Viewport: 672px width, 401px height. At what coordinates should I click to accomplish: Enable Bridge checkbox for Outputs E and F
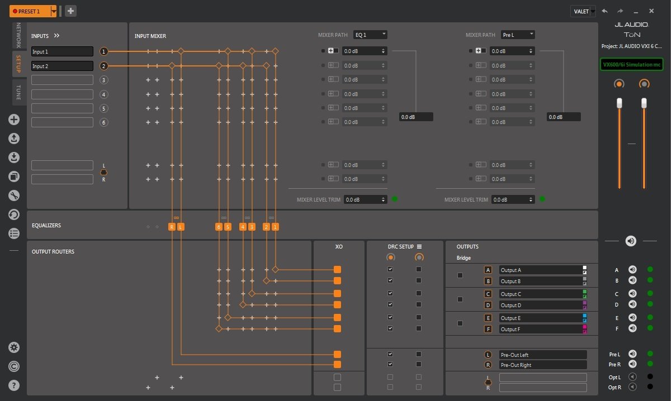(x=460, y=323)
